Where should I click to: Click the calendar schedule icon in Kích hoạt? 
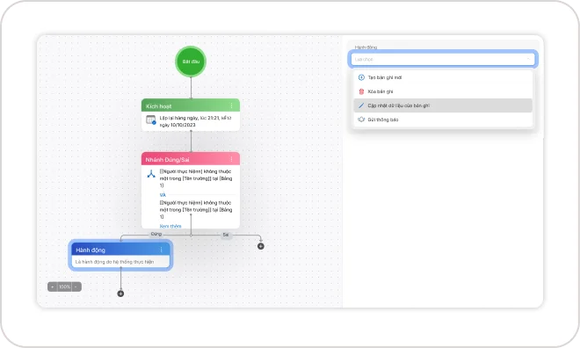point(150,120)
